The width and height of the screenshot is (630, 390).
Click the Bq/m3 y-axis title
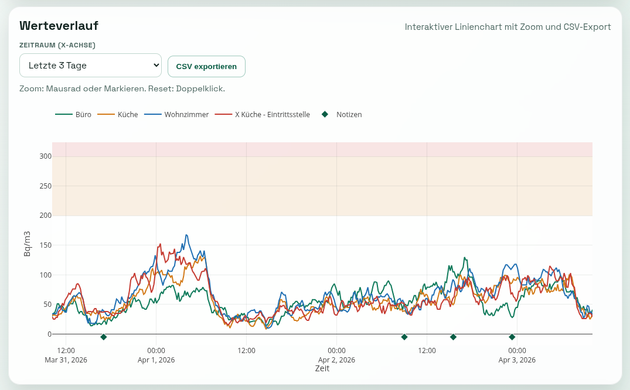(27, 244)
